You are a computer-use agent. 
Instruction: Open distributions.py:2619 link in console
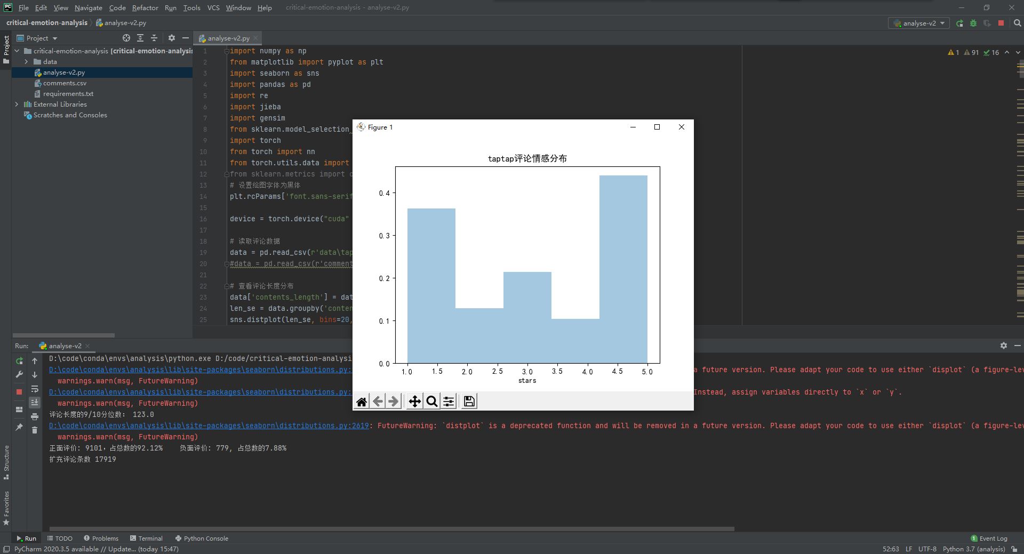tap(209, 425)
